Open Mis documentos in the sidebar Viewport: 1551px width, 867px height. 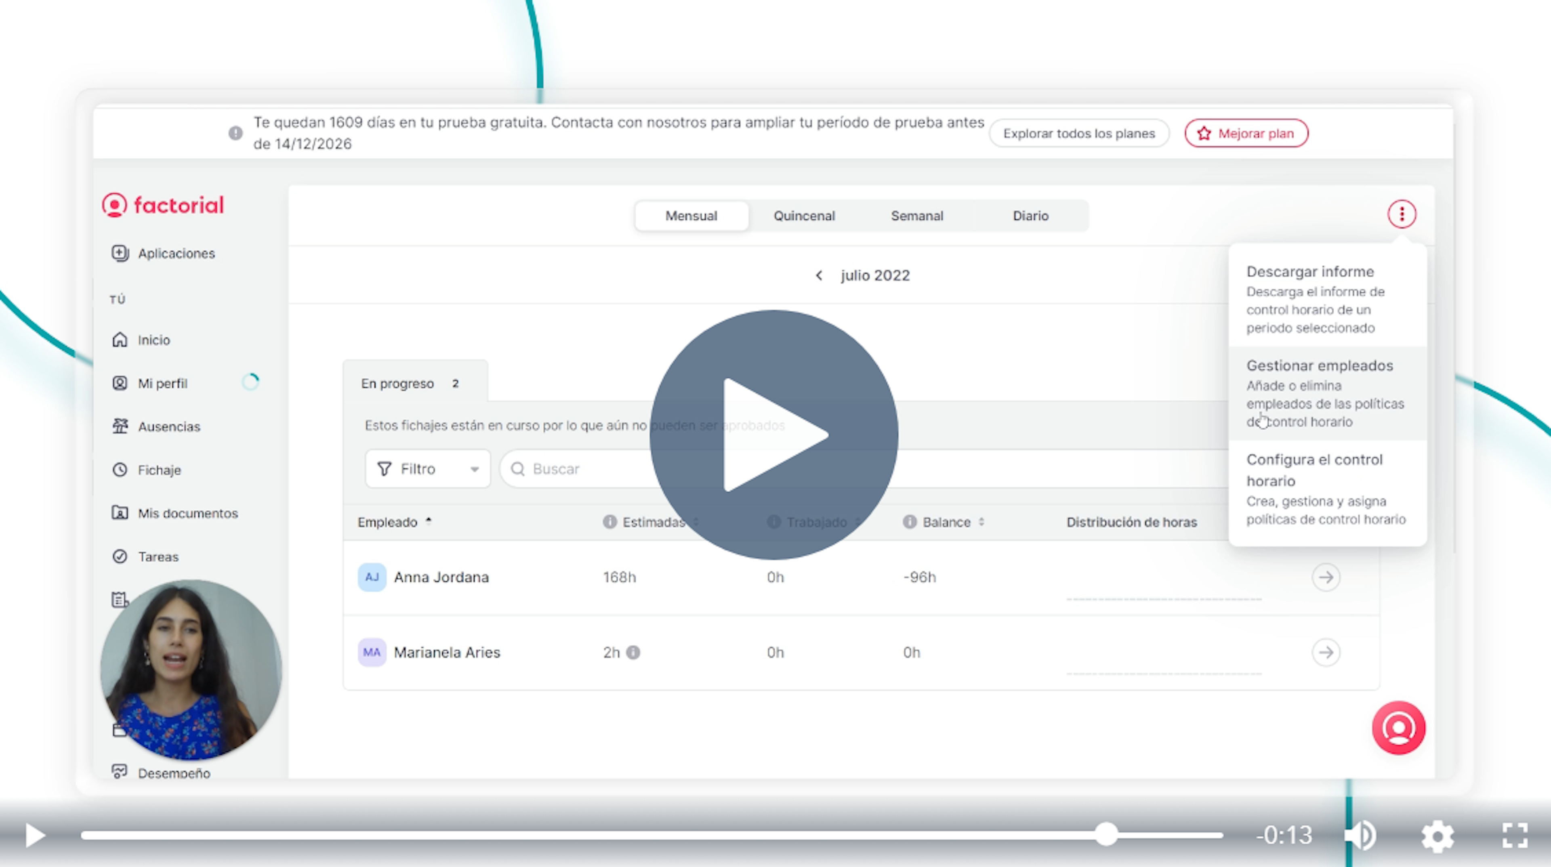175,514
